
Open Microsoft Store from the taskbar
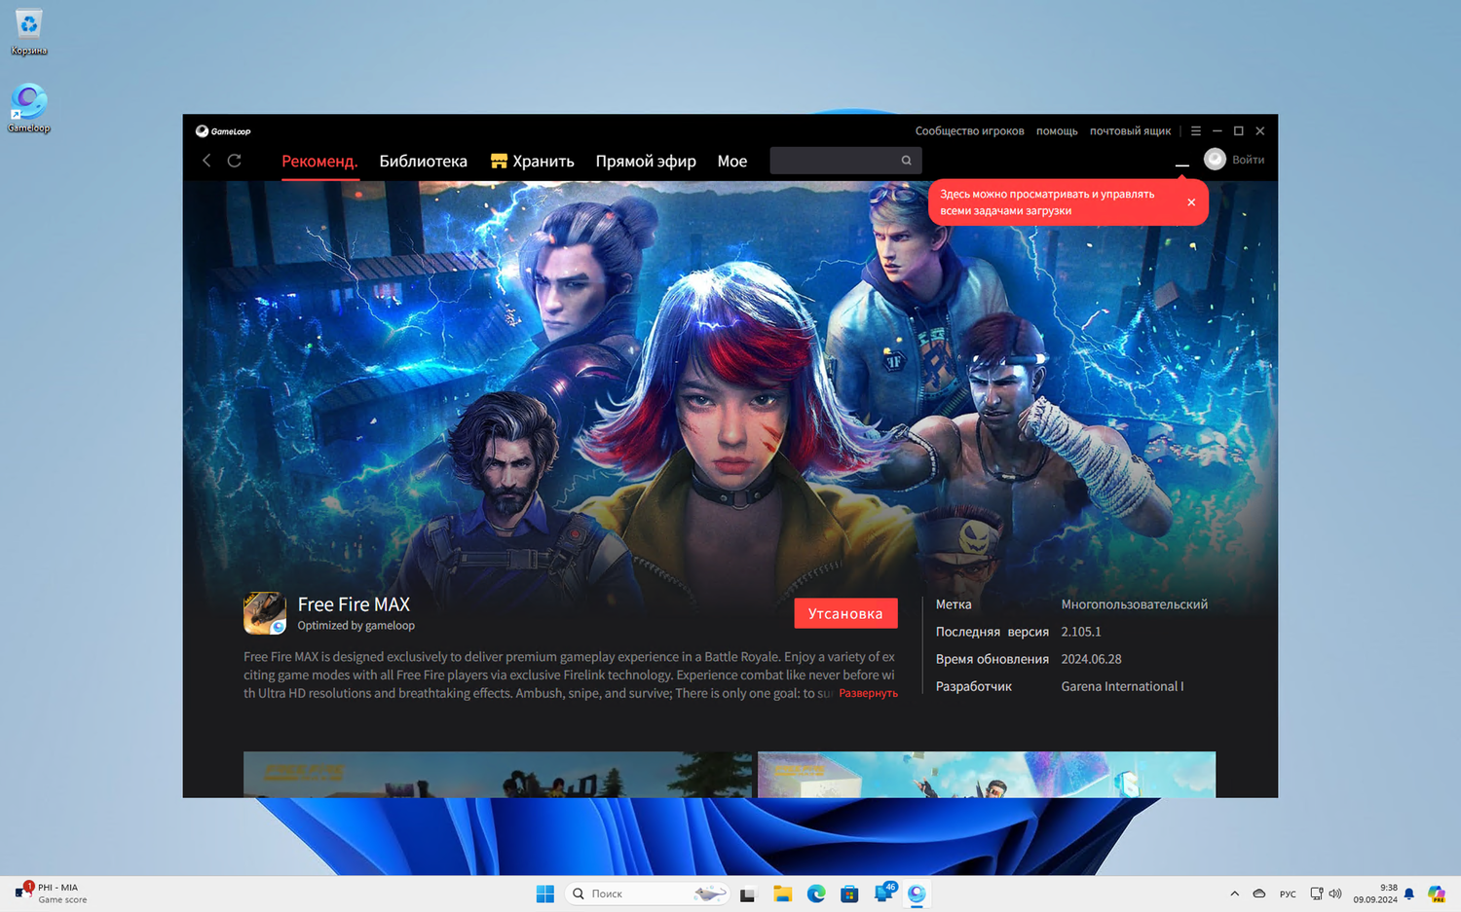[x=849, y=894]
